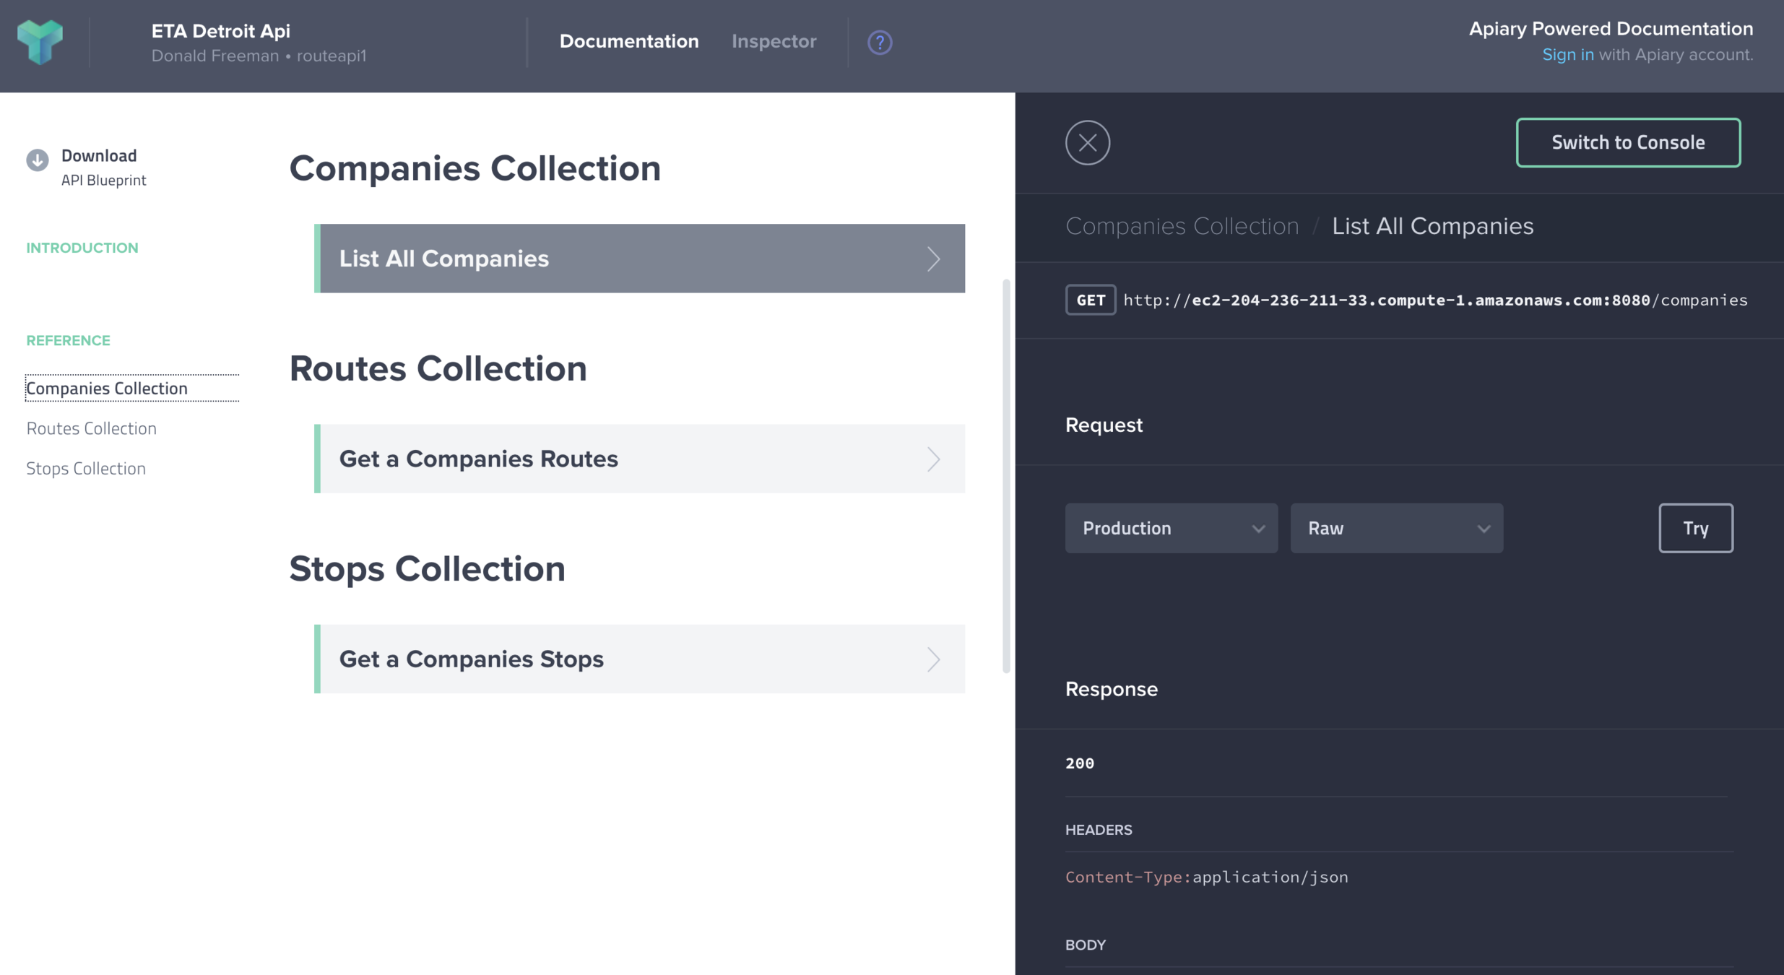Switch to the Inspector tab
Image resolution: width=1784 pixels, height=975 pixels.
click(774, 42)
